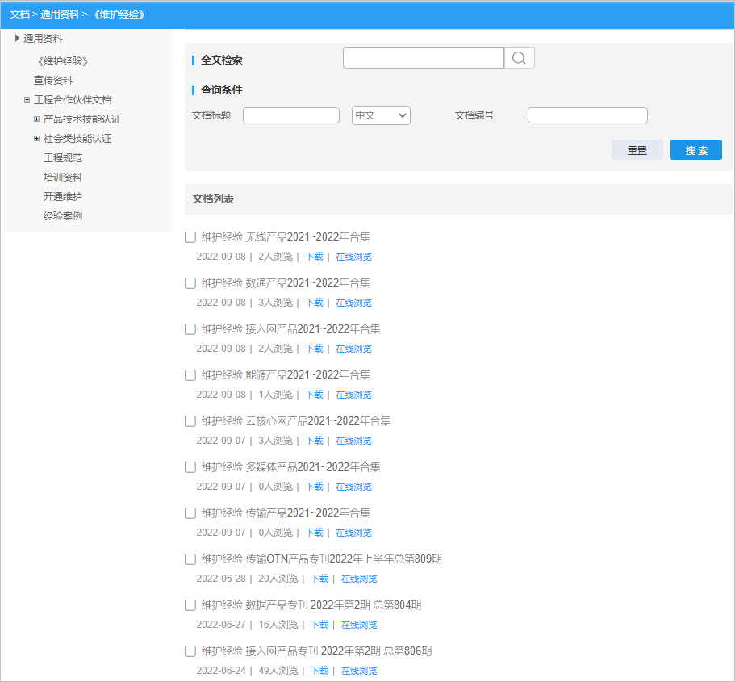Browse 接入网产品专刊 总第806期 online

(359, 670)
